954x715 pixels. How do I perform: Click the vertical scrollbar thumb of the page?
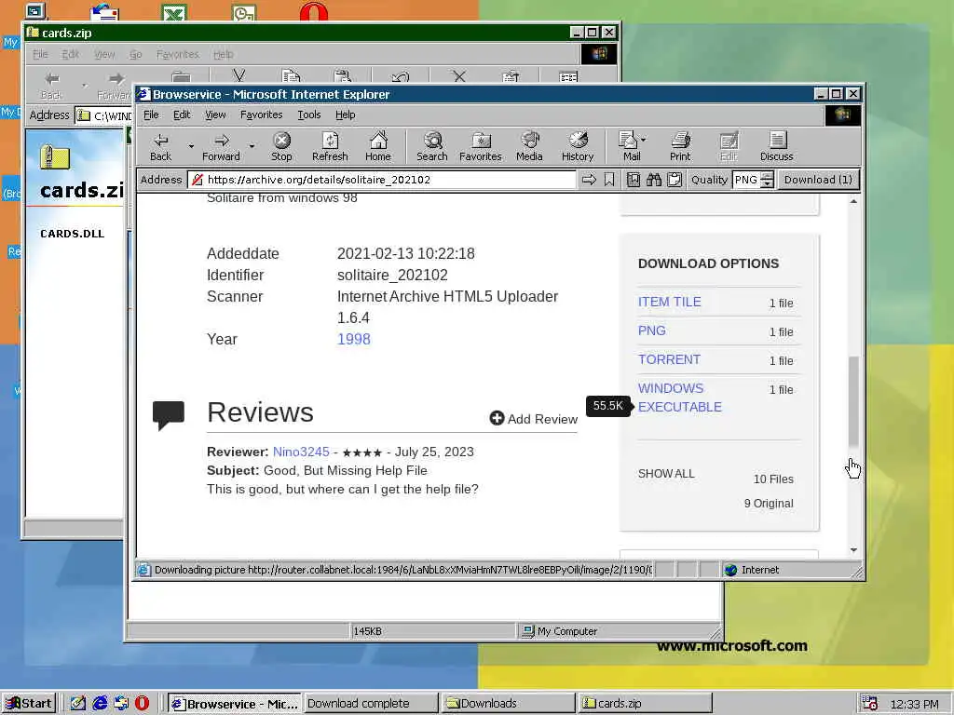point(853,402)
